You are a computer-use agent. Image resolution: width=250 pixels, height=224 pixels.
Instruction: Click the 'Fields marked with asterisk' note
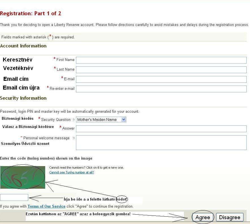(38, 37)
